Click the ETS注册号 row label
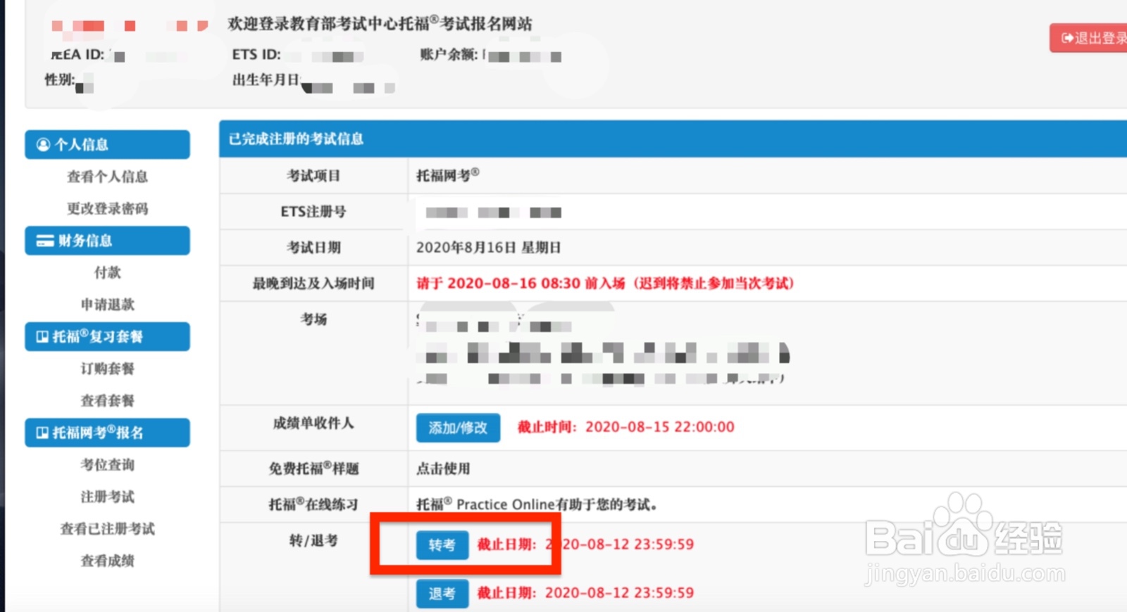 pos(313,211)
